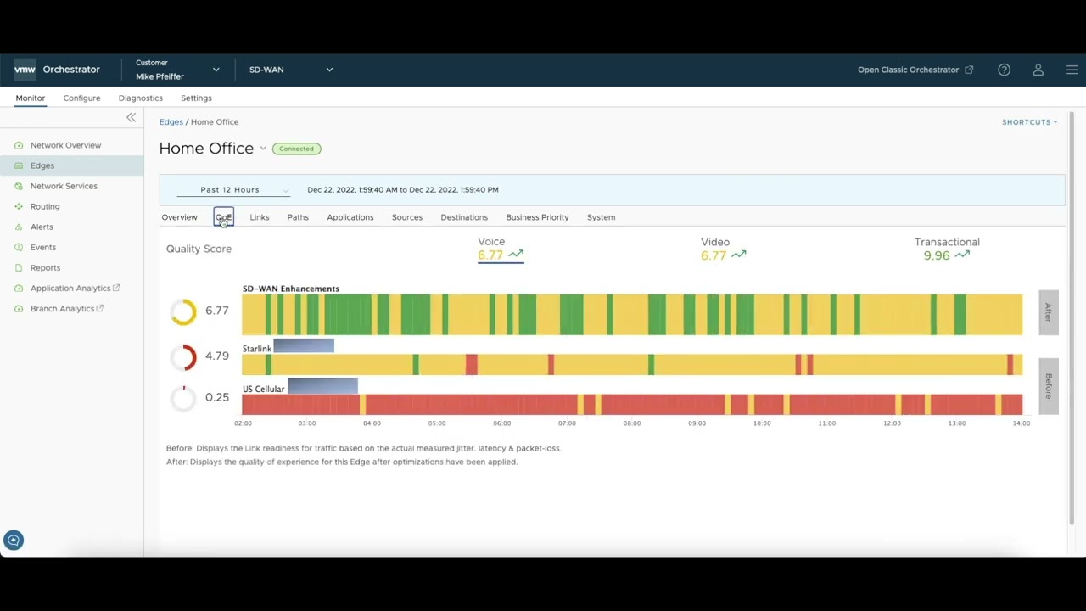Select the Overview tab
1086x611 pixels.
tap(179, 217)
